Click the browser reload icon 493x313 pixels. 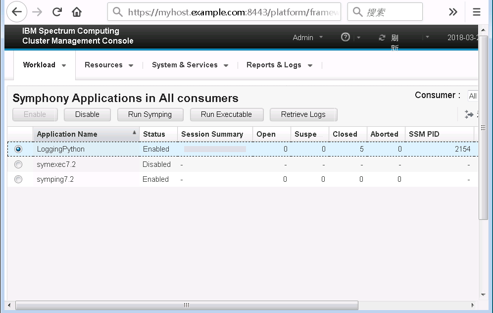click(57, 12)
